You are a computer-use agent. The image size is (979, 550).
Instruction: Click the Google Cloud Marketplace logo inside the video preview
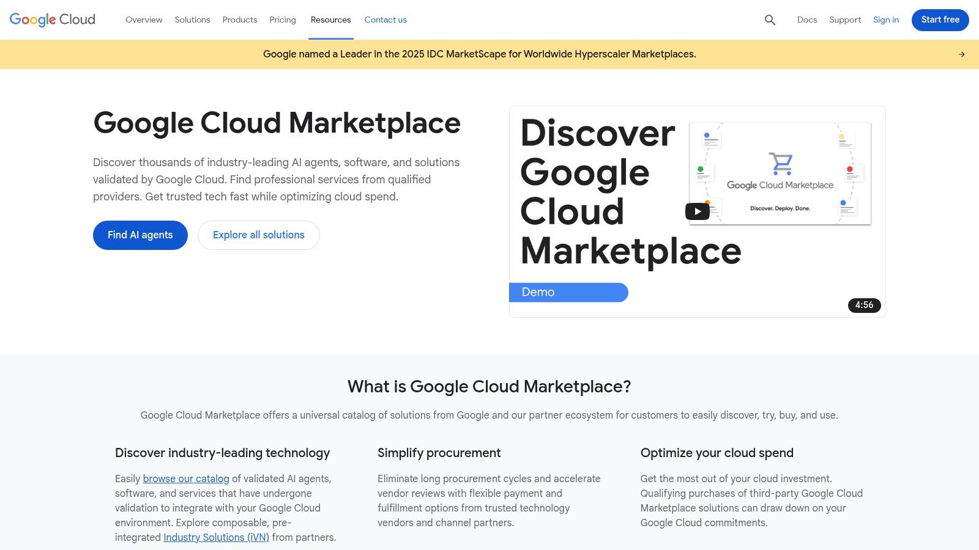click(780, 185)
